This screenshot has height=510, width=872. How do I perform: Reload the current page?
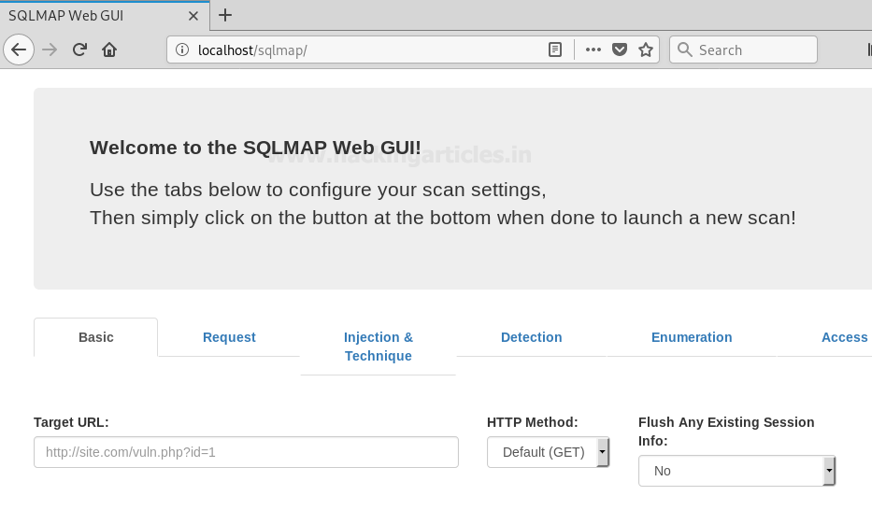79,50
